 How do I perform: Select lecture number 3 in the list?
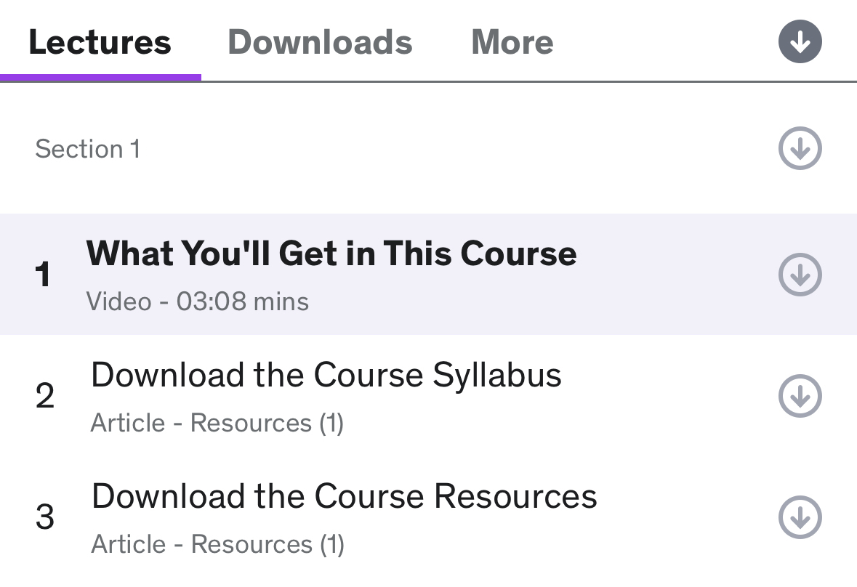click(x=44, y=517)
